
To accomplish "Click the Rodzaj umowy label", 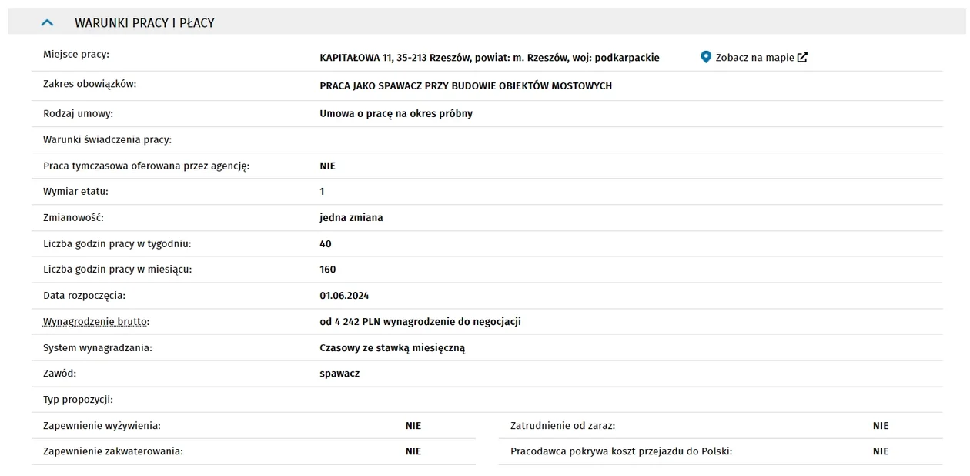I will [78, 114].
